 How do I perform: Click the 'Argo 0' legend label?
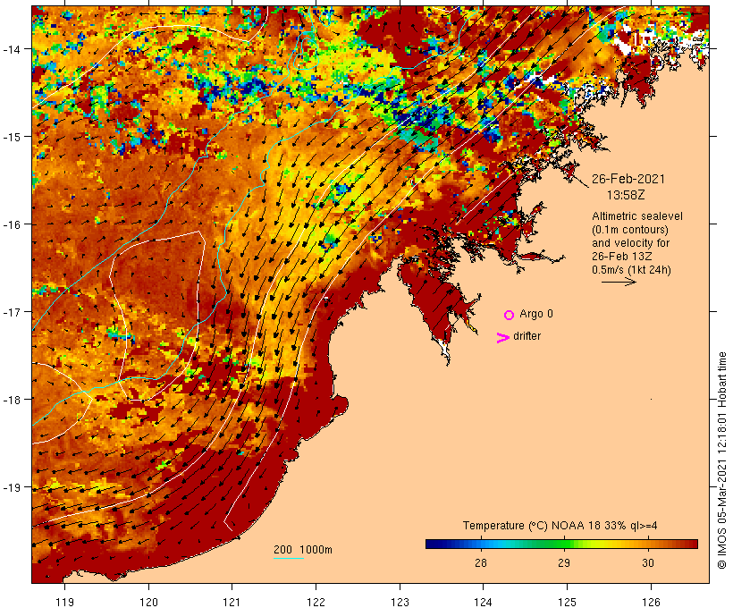click(x=536, y=314)
